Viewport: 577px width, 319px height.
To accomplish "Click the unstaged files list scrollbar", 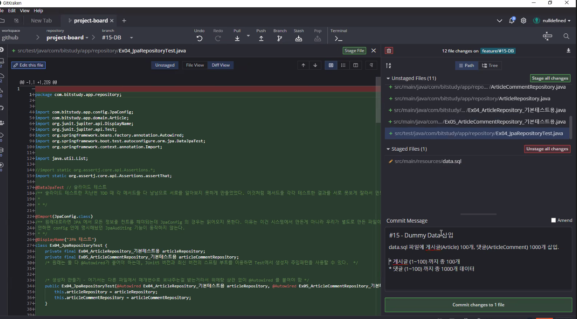I will tap(571, 127).
